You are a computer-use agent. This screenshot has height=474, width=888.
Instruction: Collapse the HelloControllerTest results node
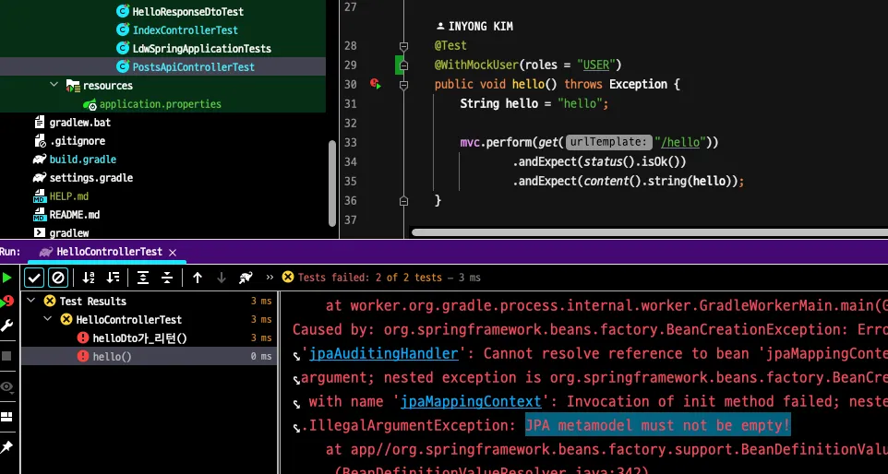(x=49, y=320)
